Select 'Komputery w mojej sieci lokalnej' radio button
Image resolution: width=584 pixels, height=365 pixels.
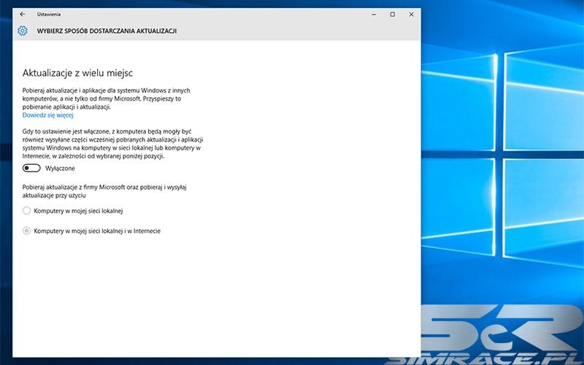click(27, 210)
